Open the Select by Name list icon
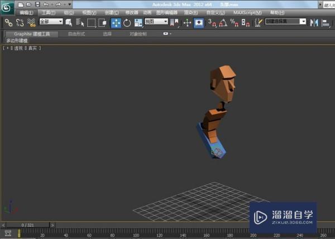 (80, 22)
